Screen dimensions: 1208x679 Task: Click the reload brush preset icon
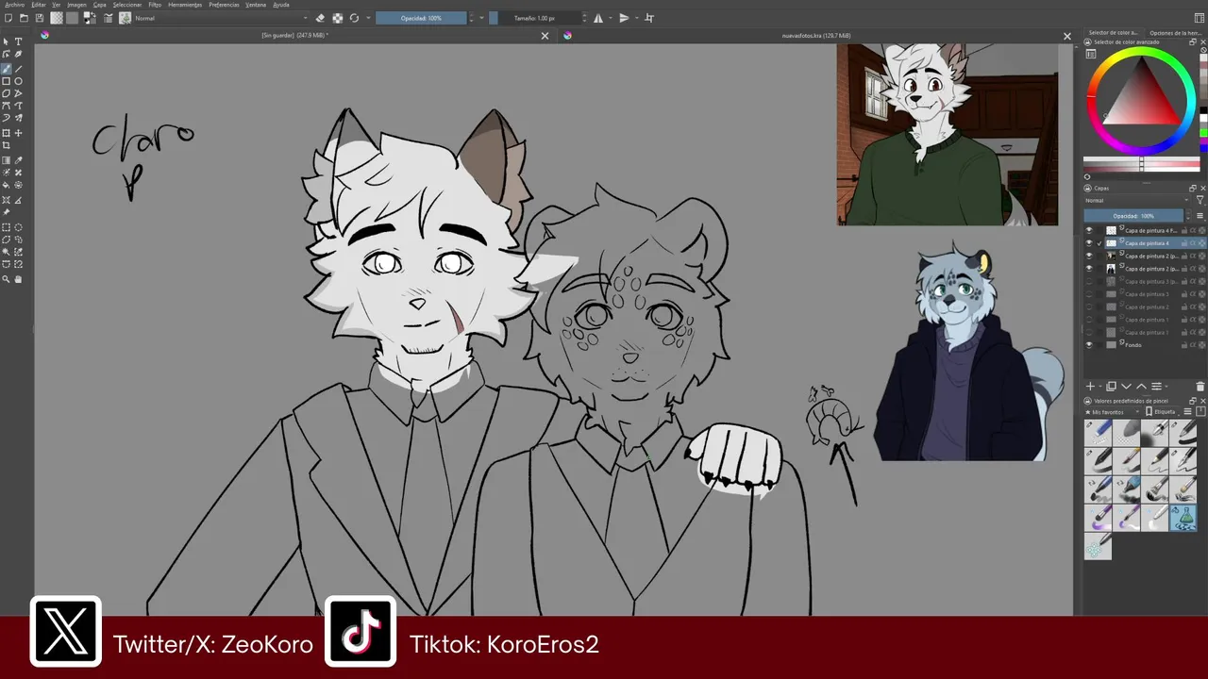pos(354,18)
